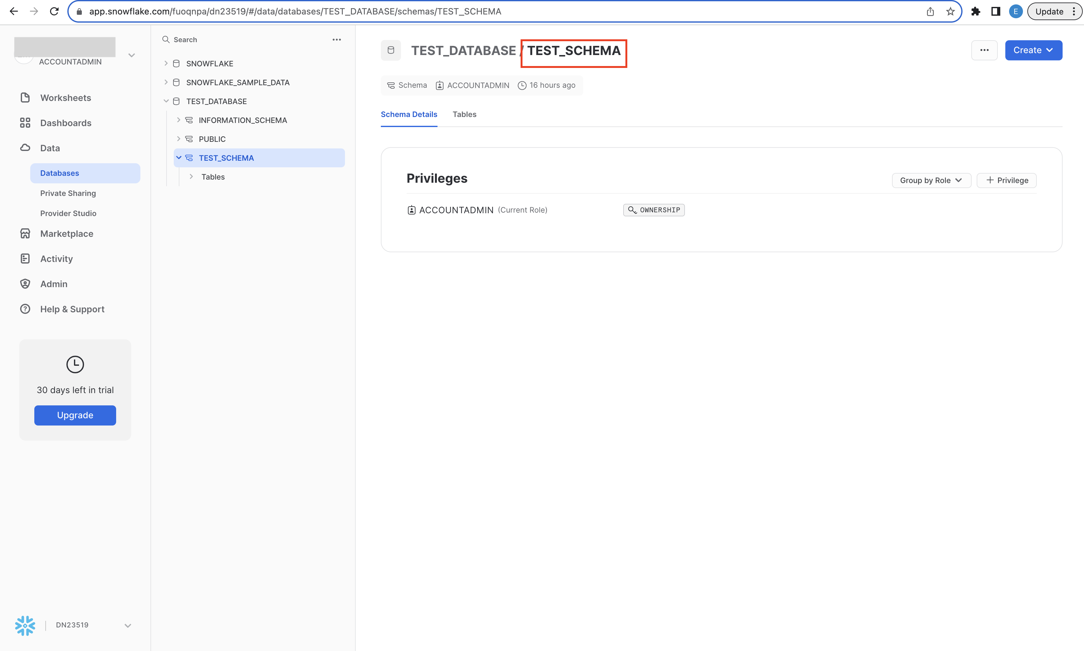The width and height of the screenshot is (1084, 651).
Task: Select INFORMATION_SCHEMA in tree
Action: [243, 120]
